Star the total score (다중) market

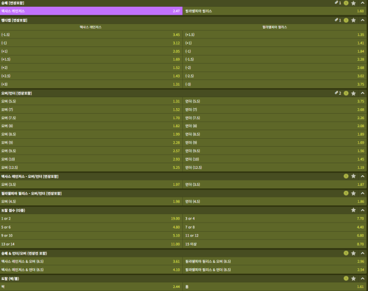(353, 210)
